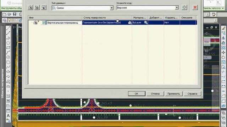The image size is (227, 127).
Task: Select the Construction line tool
Action: 8,33
